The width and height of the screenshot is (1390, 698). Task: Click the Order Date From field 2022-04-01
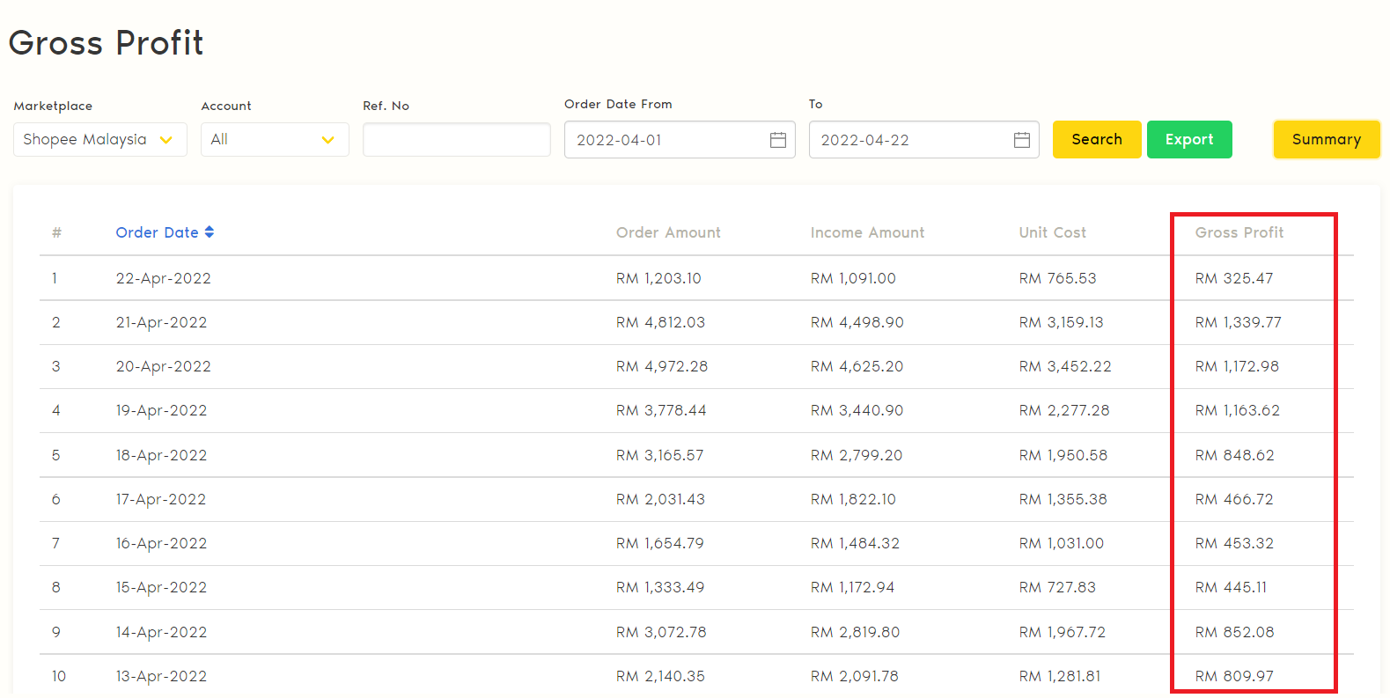(665, 140)
